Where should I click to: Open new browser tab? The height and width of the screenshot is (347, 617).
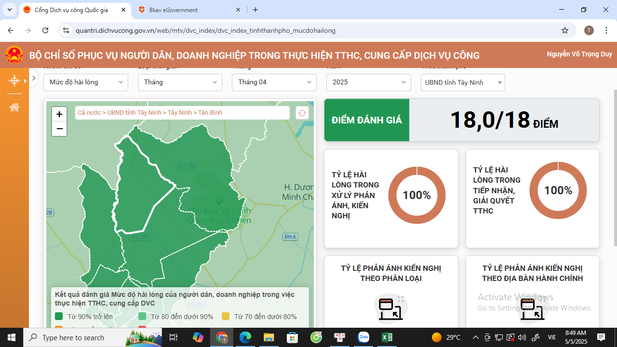(x=255, y=10)
